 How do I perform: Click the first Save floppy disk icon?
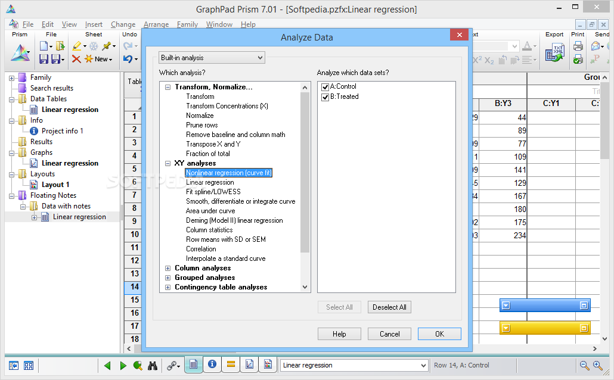tap(44, 59)
